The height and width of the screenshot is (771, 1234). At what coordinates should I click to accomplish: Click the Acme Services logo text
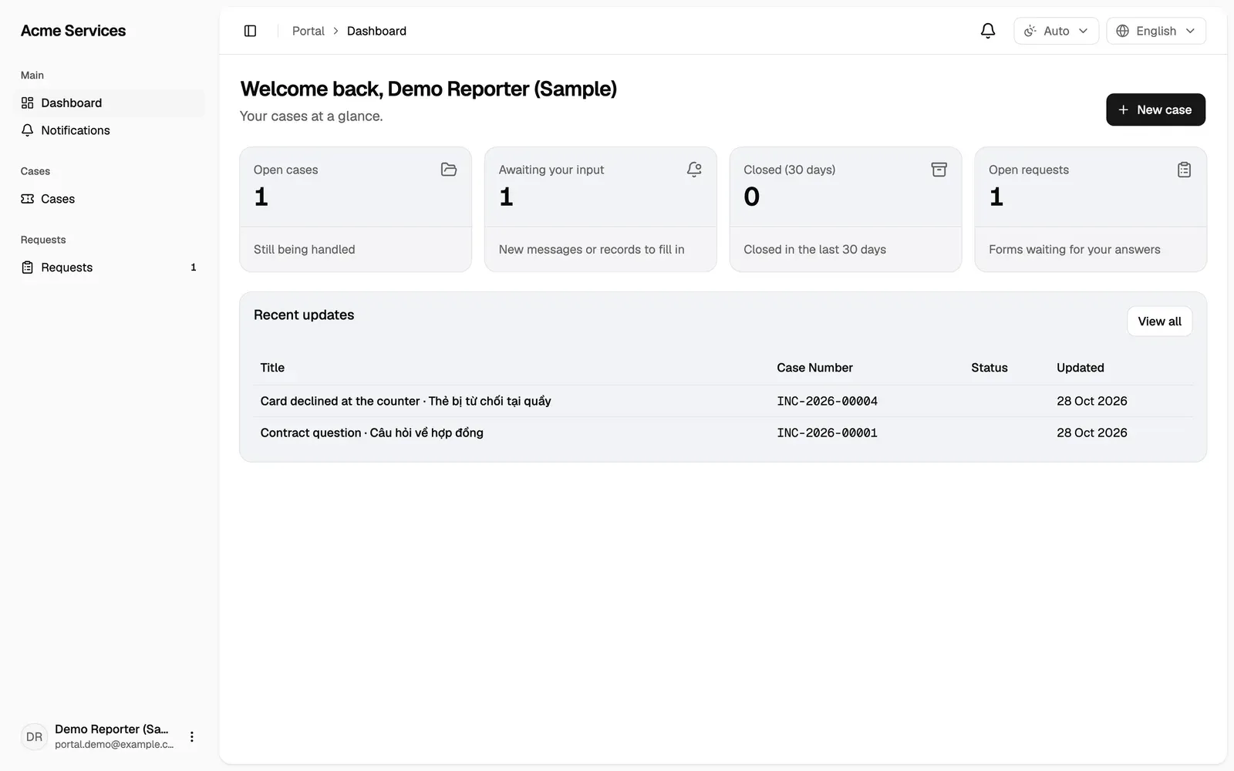click(73, 31)
